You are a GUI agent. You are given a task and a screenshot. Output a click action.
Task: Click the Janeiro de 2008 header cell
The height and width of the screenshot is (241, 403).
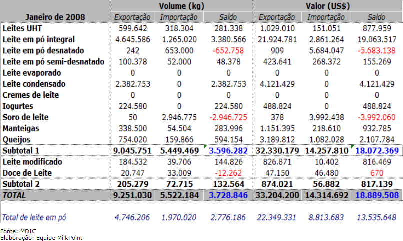55,17
